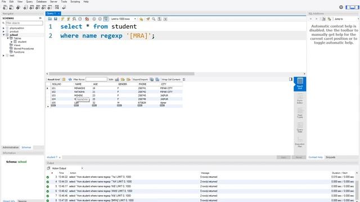Open Field Types view in side panel
This screenshot has width=360, height=202.
300,113
